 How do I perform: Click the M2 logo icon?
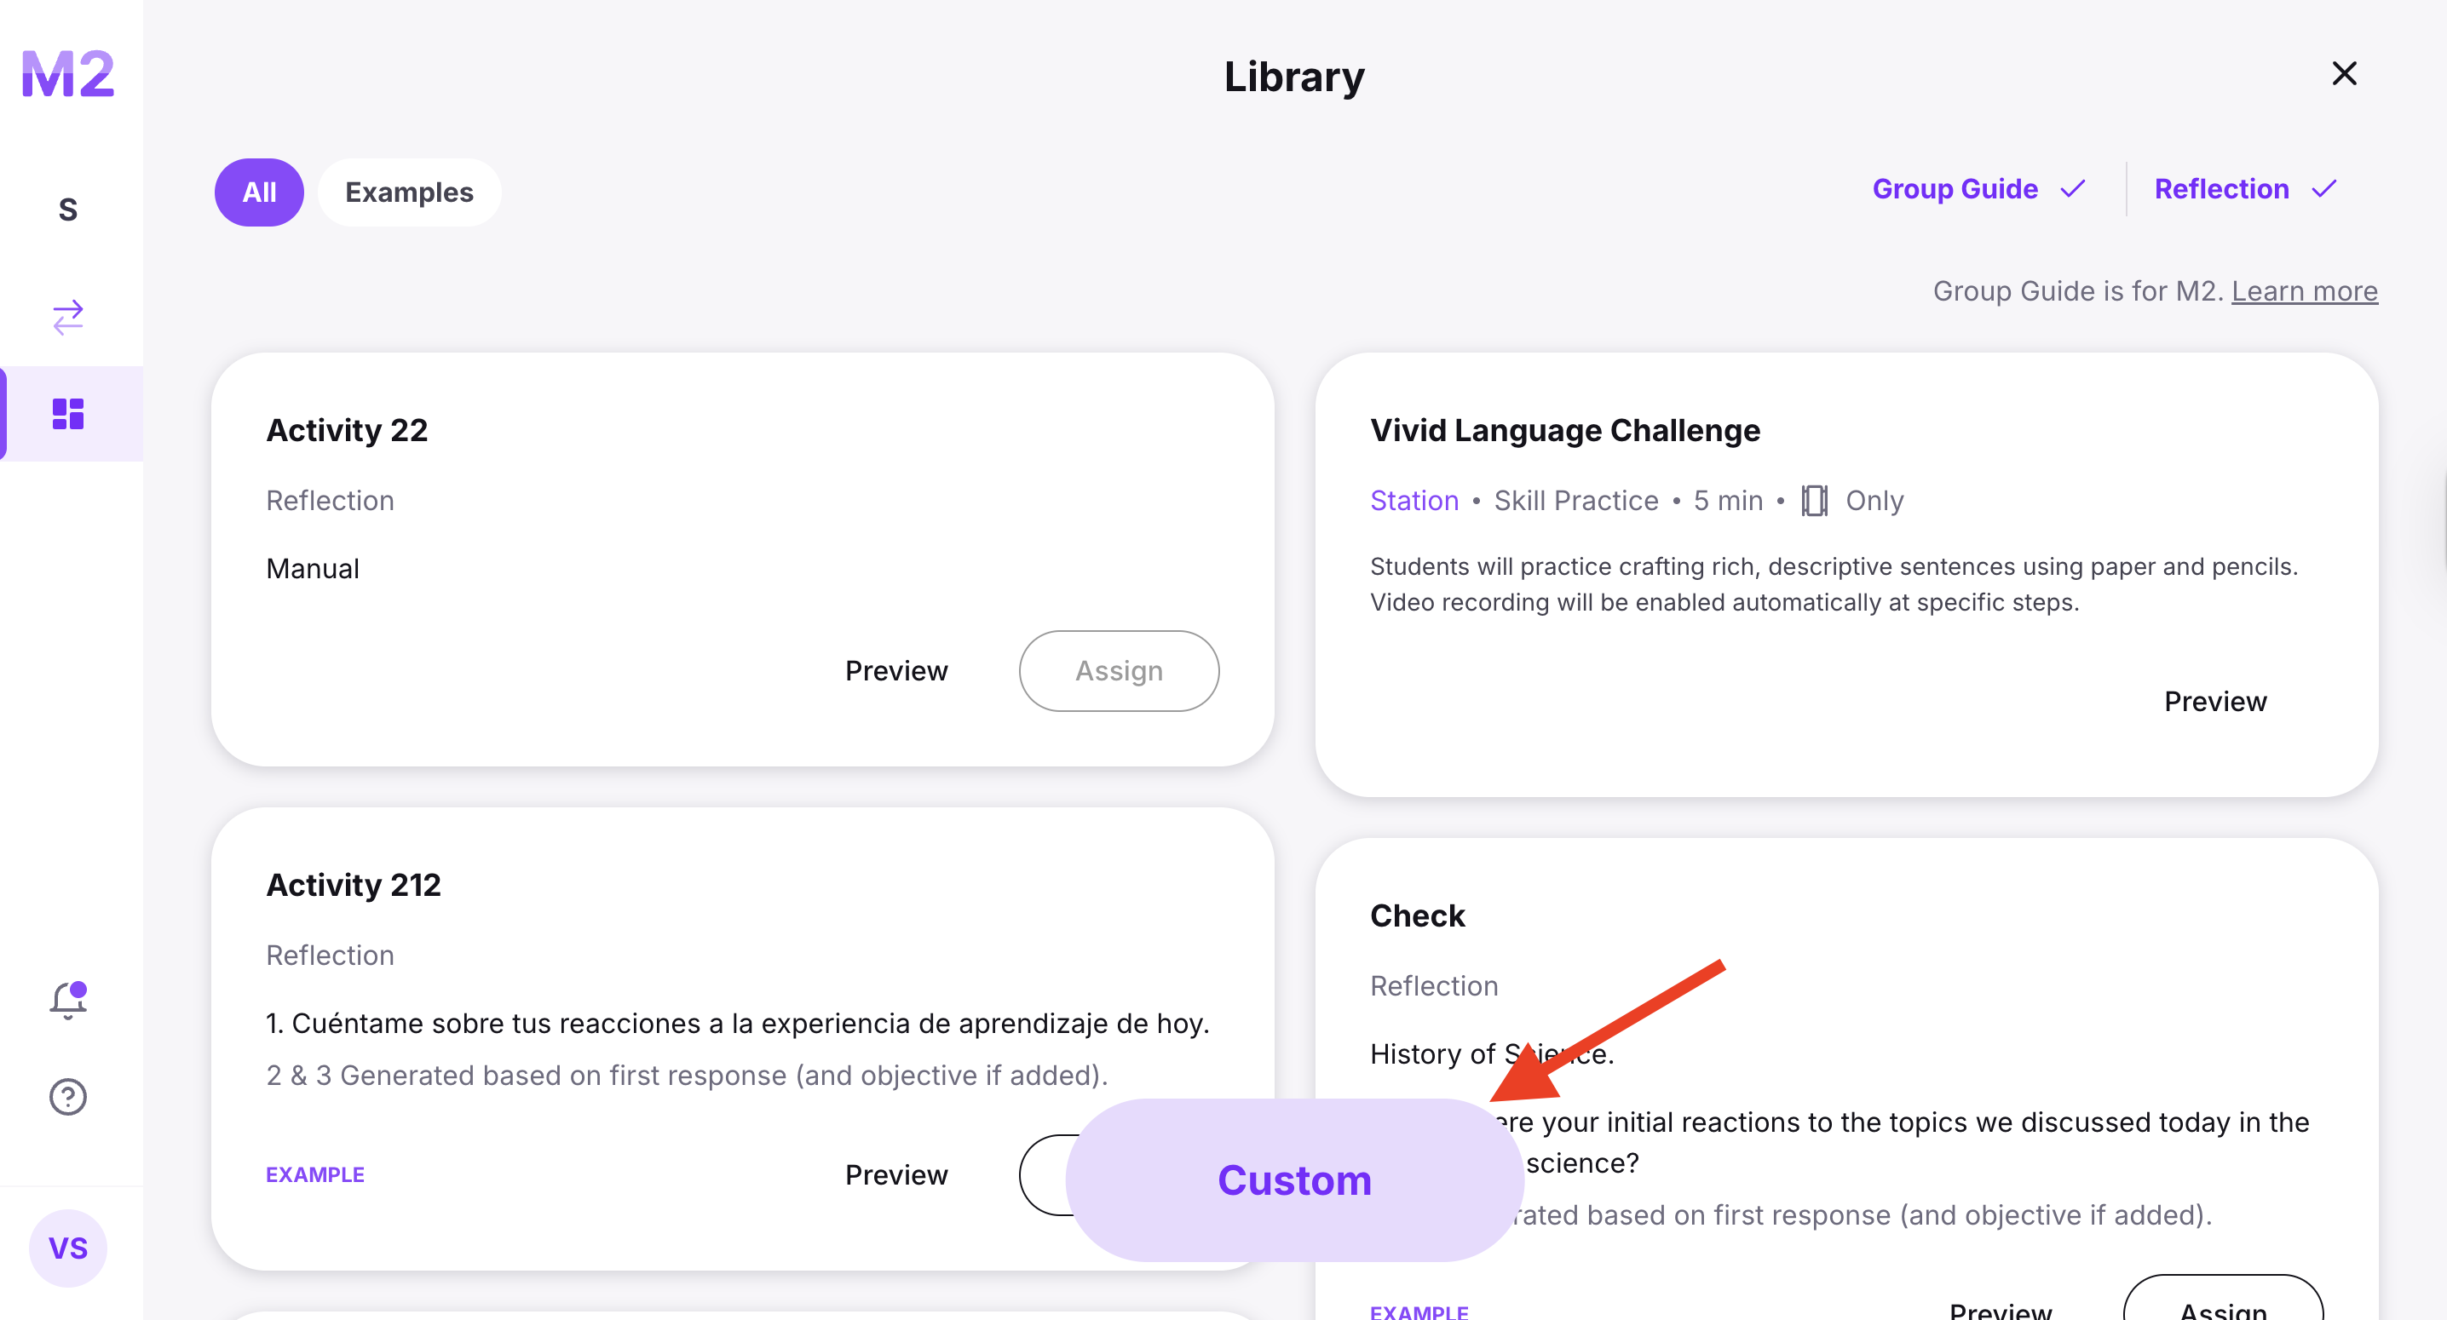[67, 74]
